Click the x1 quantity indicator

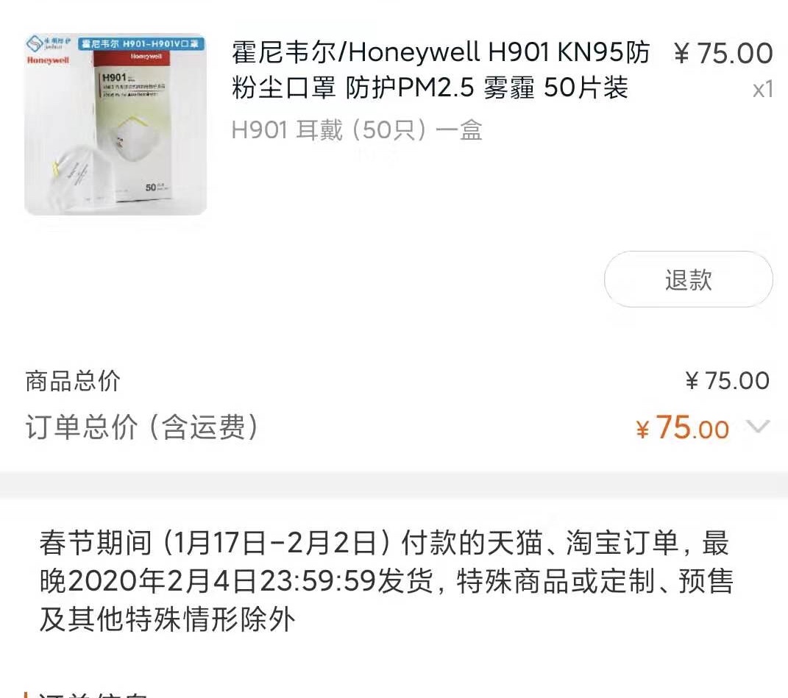pos(762,90)
